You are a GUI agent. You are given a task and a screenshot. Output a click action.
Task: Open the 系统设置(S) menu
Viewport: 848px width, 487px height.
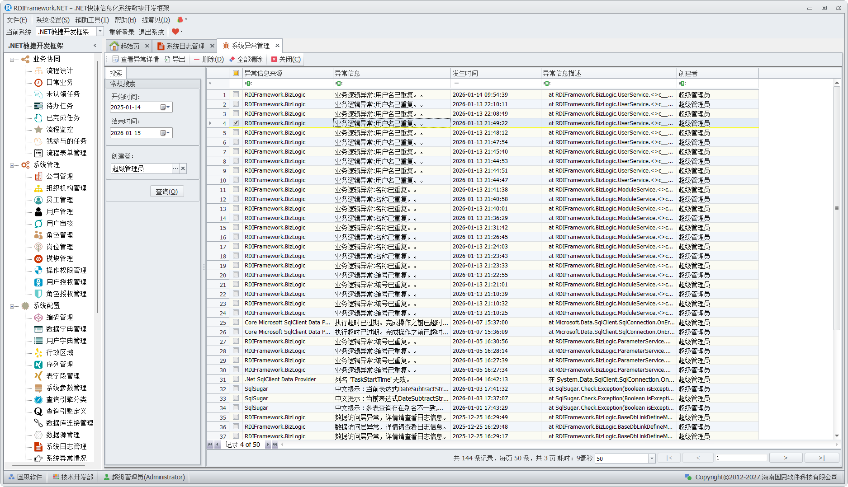click(52, 20)
